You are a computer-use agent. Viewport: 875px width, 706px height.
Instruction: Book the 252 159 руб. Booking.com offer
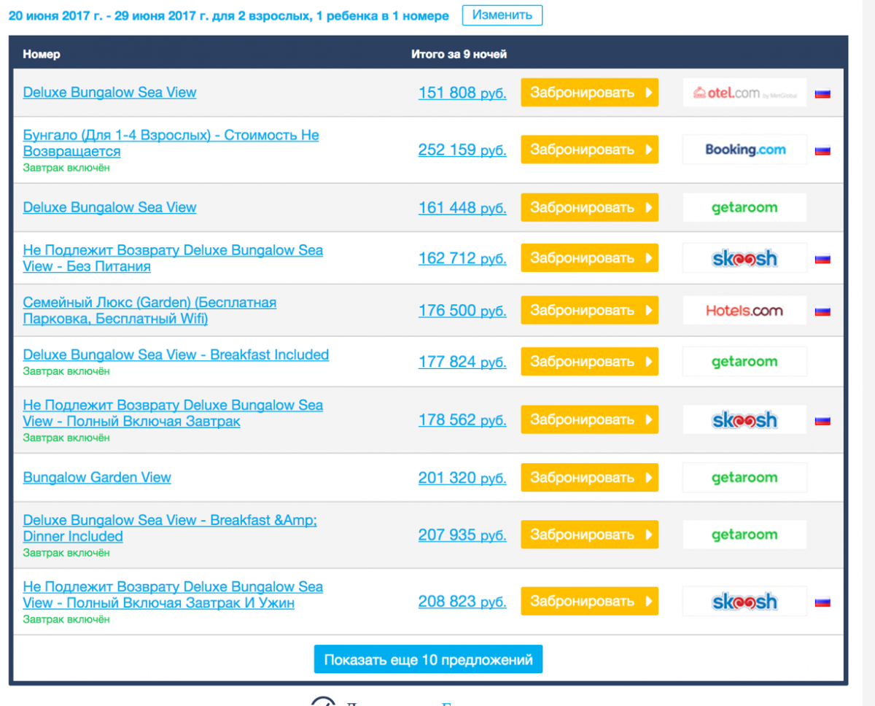pos(589,150)
